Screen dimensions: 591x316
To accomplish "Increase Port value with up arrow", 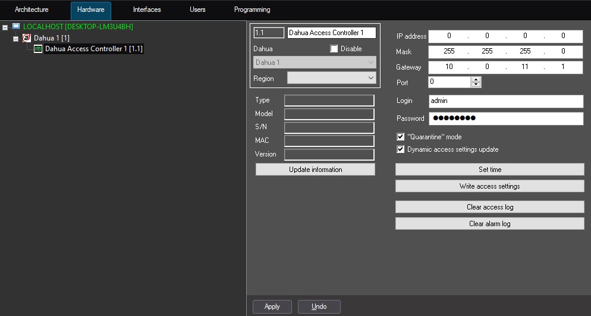I will [x=476, y=79].
